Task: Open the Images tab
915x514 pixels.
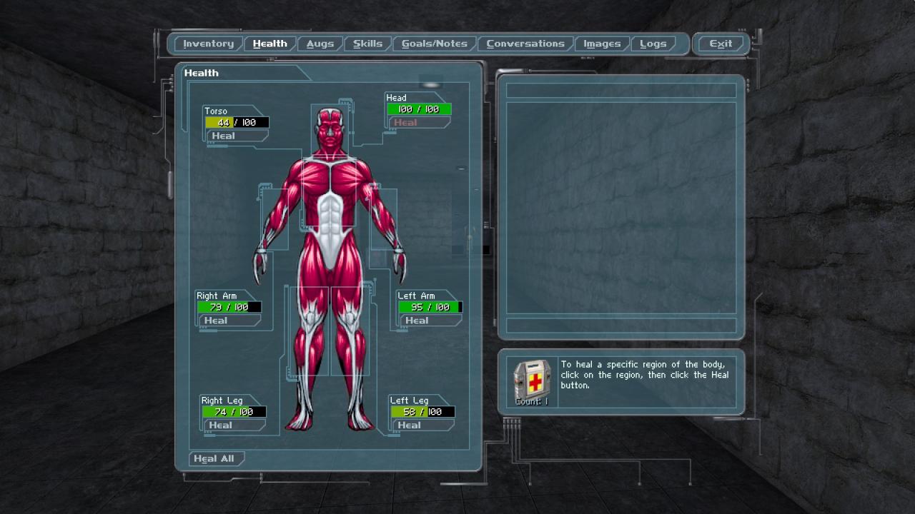Action: click(602, 44)
